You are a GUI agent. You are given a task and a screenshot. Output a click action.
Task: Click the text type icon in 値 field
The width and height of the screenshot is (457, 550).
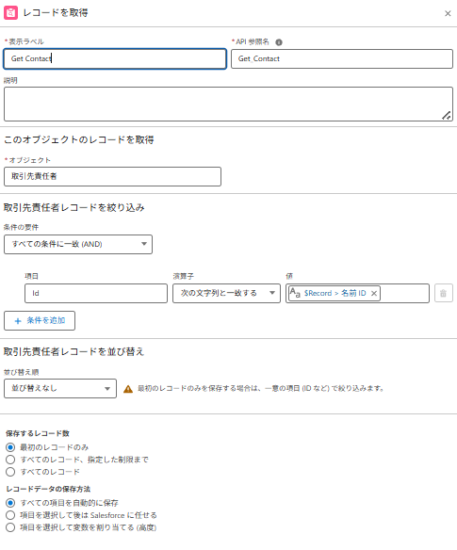295,293
